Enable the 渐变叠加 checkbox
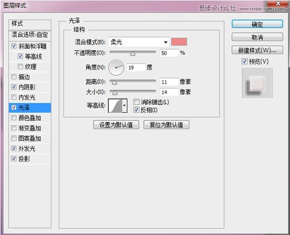The image size is (290, 235). coord(14,128)
